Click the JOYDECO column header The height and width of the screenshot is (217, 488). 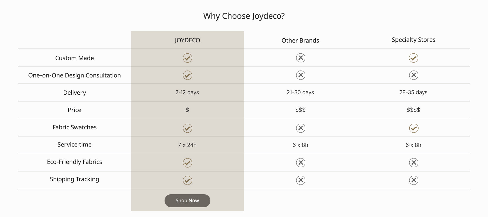[x=187, y=40]
